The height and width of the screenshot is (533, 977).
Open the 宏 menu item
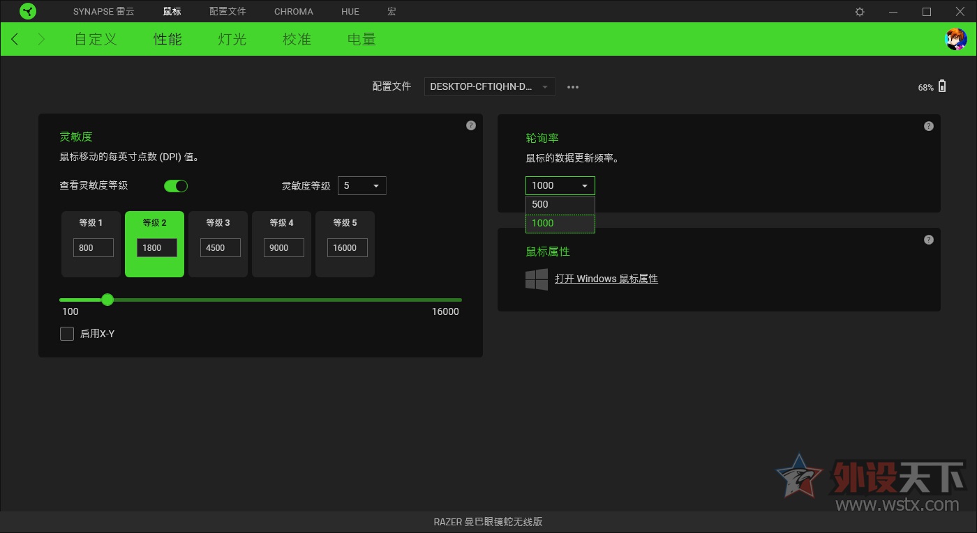391,11
